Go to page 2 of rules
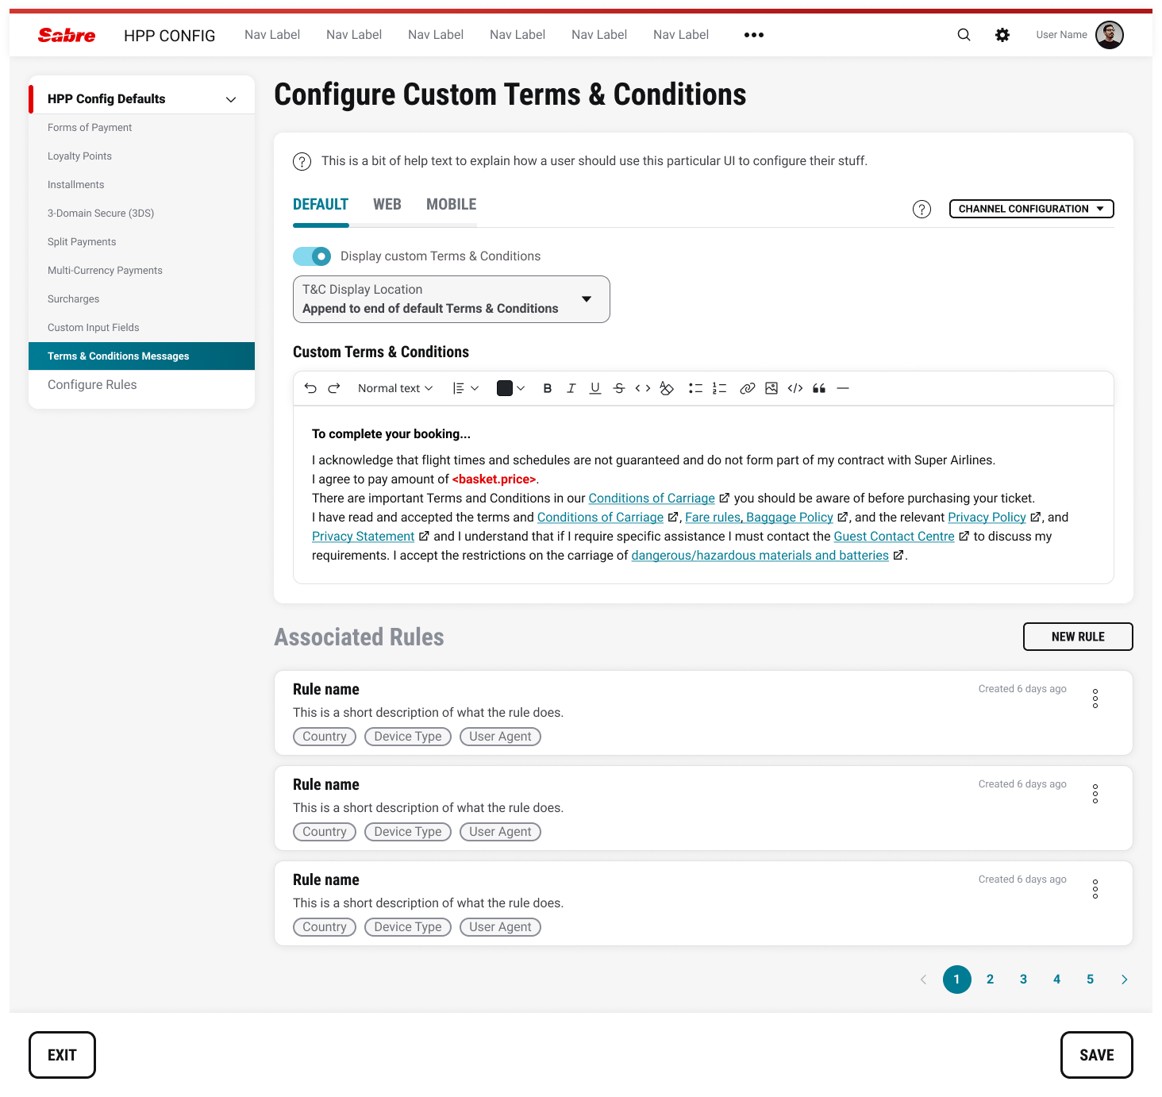This screenshot has height=1097, width=1162. point(990,980)
